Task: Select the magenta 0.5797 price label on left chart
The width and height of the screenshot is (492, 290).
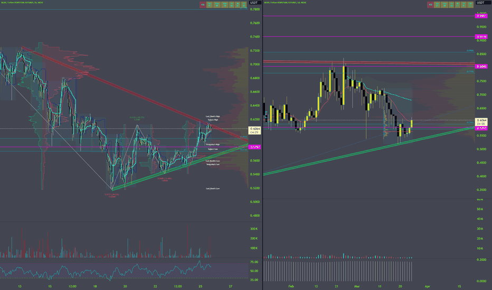Action: click(255, 147)
